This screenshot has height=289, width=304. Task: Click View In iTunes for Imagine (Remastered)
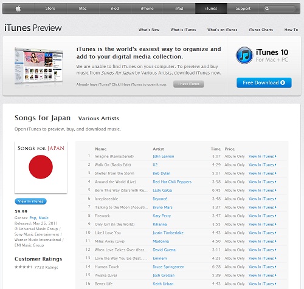(x=263, y=157)
